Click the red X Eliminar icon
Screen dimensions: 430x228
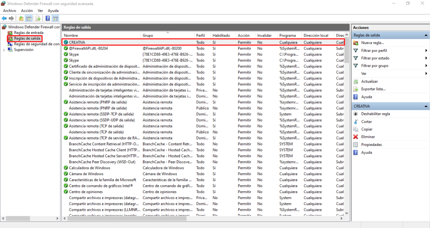(x=356, y=137)
